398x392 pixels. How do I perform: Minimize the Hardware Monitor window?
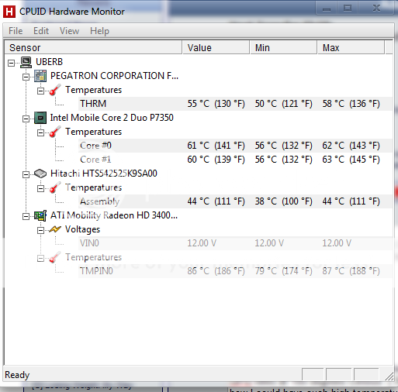[327, 9]
